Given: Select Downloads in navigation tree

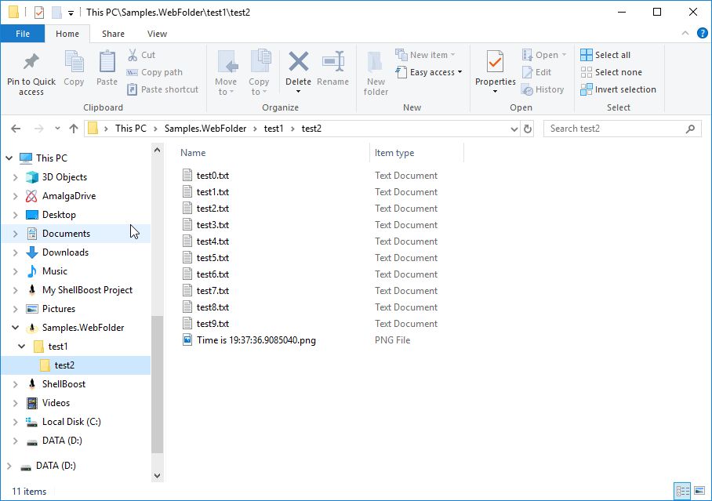Looking at the screenshot, I should tap(65, 252).
